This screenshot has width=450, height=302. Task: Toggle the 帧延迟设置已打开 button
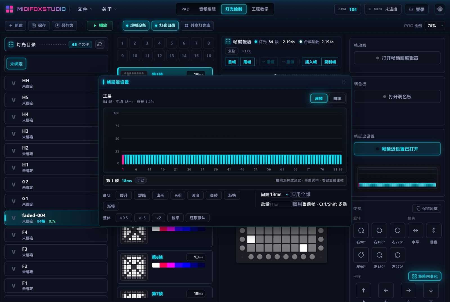coord(397,149)
